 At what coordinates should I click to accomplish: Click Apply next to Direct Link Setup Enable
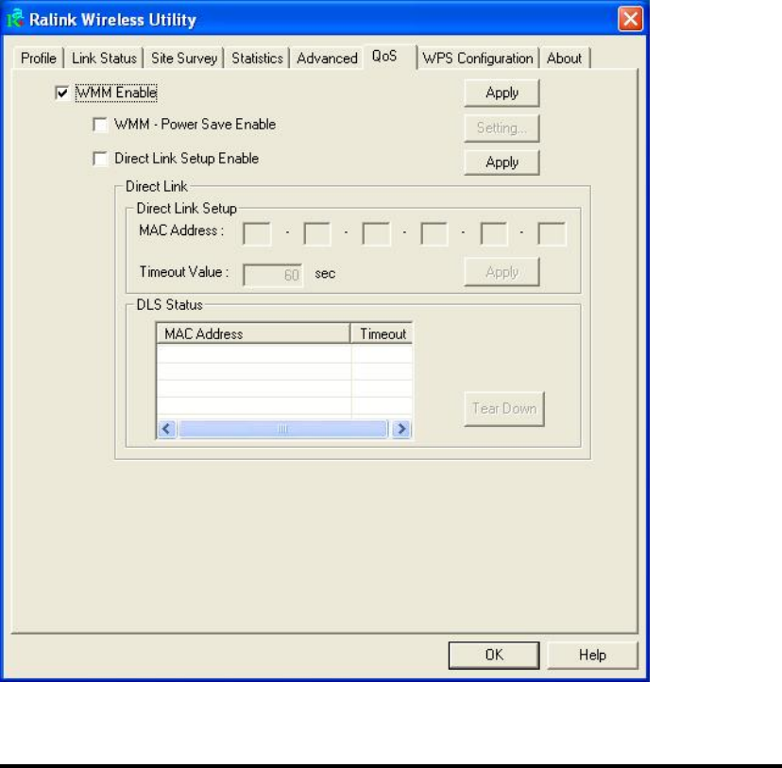(x=501, y=162)
